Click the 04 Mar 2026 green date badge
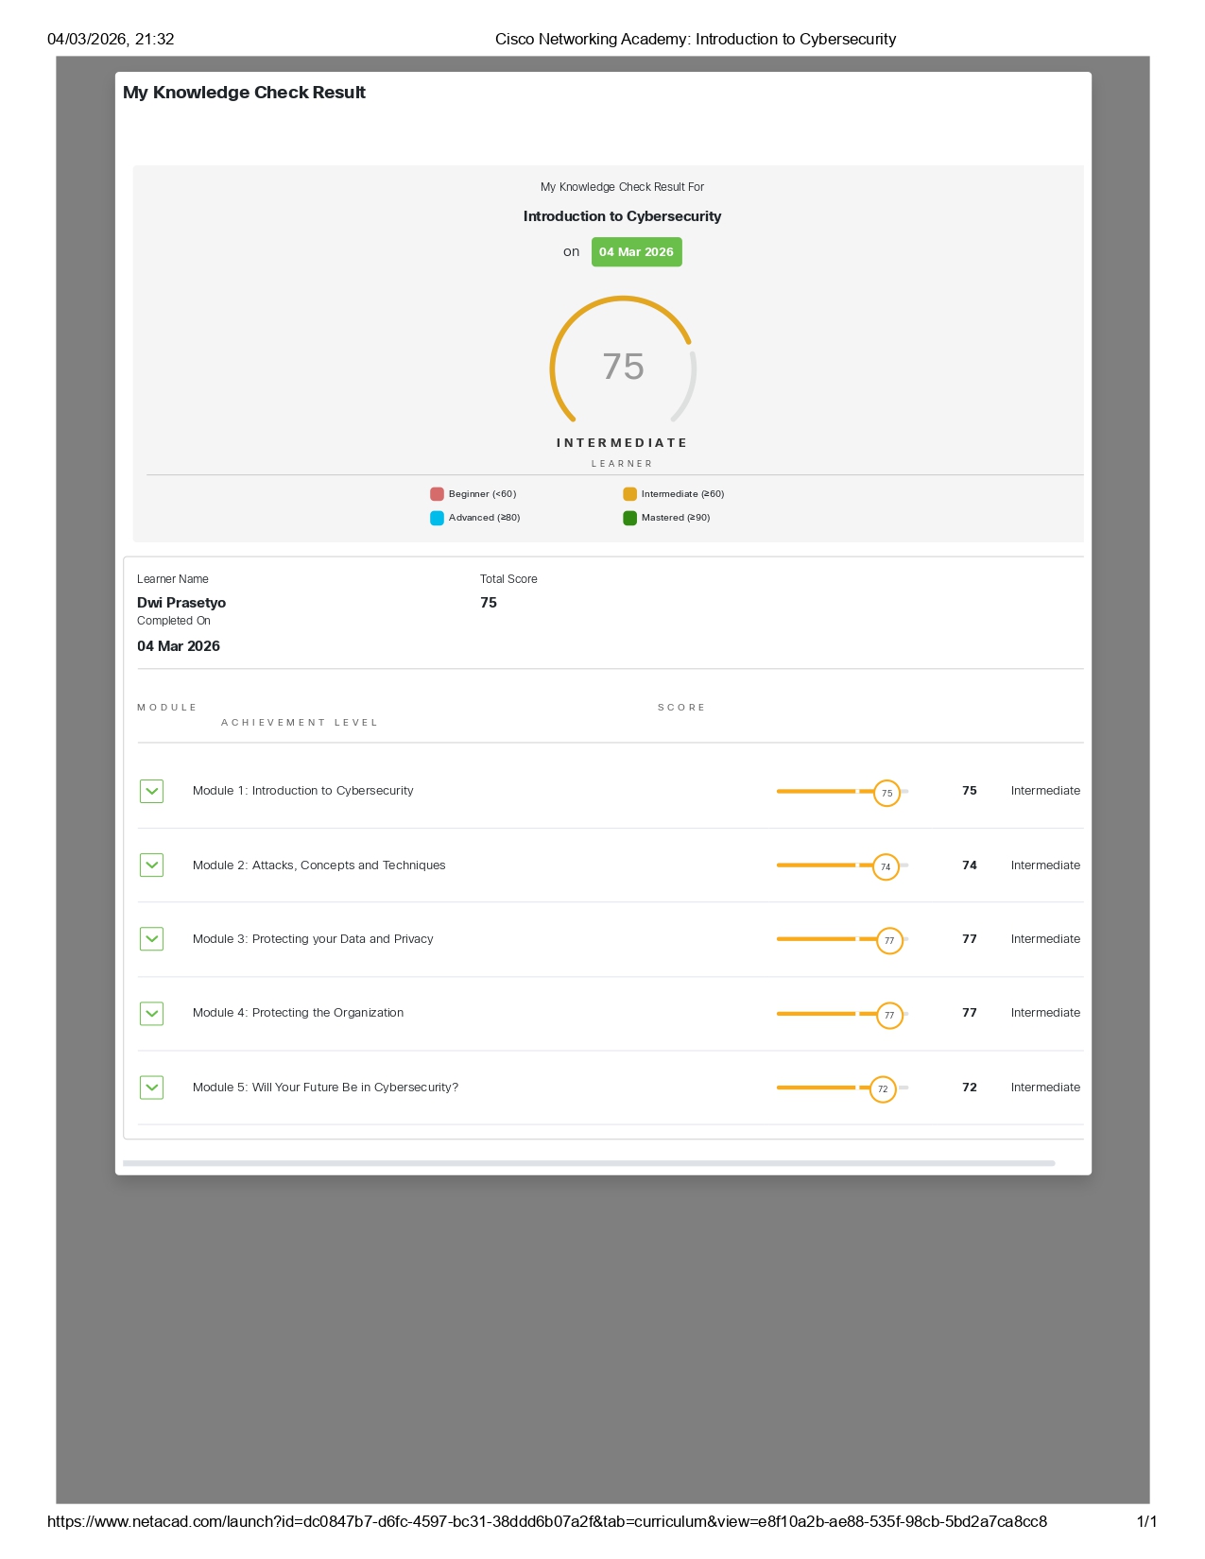The image size is (1205, 1559). [x=636, y=252]
